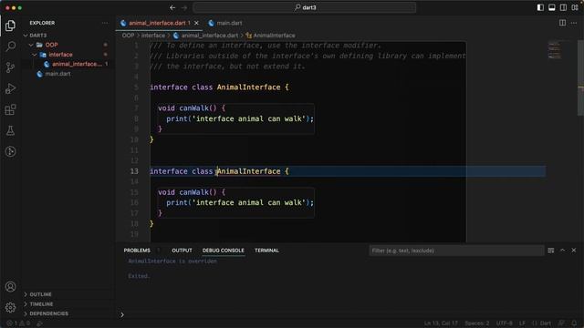Click the canWalk method on line 15
This screenshot has height=328, width=584.
[x=193, y=192]
